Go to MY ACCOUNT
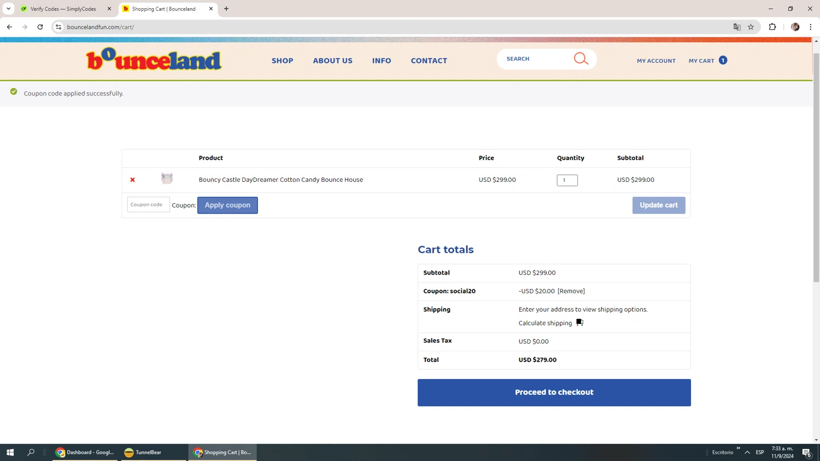820x461 pixels. click(x=656, y=61)
